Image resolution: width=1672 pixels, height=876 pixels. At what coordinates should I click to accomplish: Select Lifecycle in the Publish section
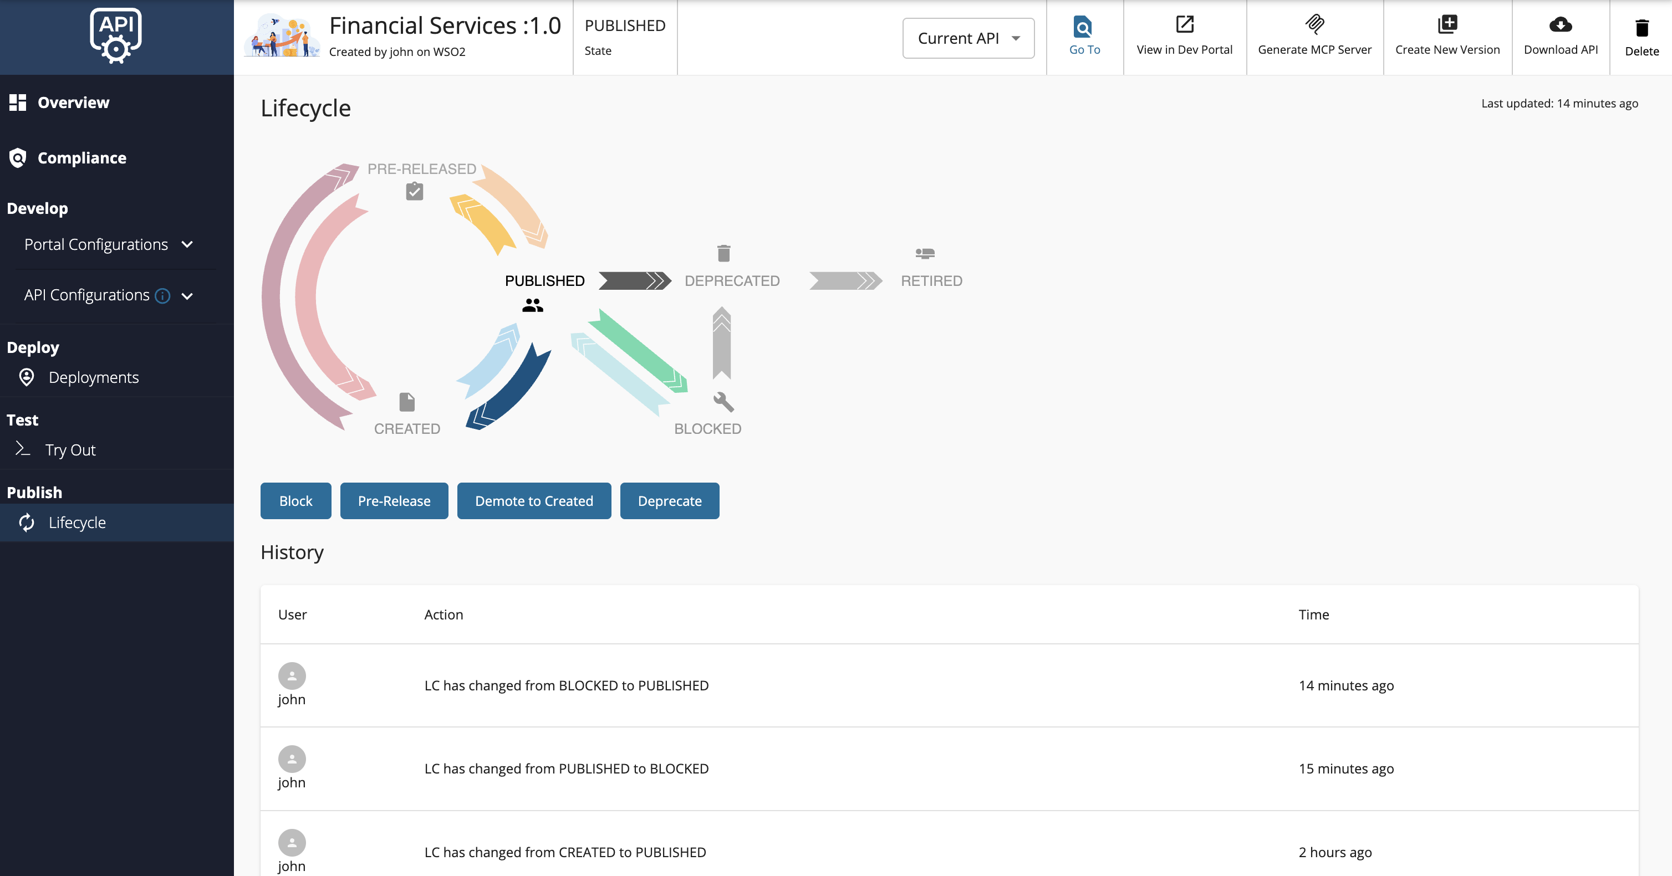pos(77,522)
